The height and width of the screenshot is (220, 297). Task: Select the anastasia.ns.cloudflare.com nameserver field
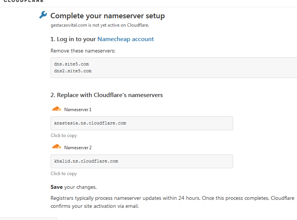tap(142, 123)
